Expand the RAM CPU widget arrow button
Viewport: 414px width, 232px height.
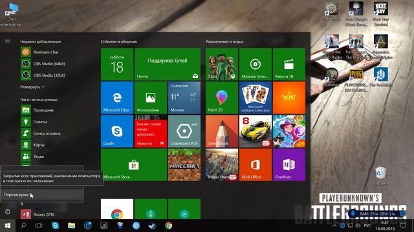(x=402, y=213)
